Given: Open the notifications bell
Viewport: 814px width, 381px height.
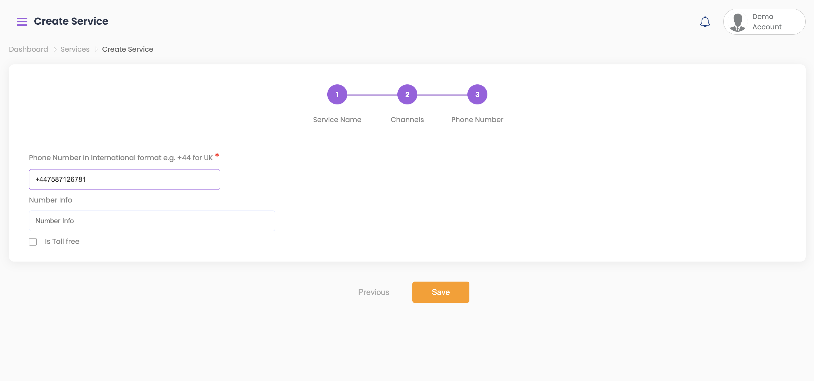Looking at the screenshot, I should point(705,22).
